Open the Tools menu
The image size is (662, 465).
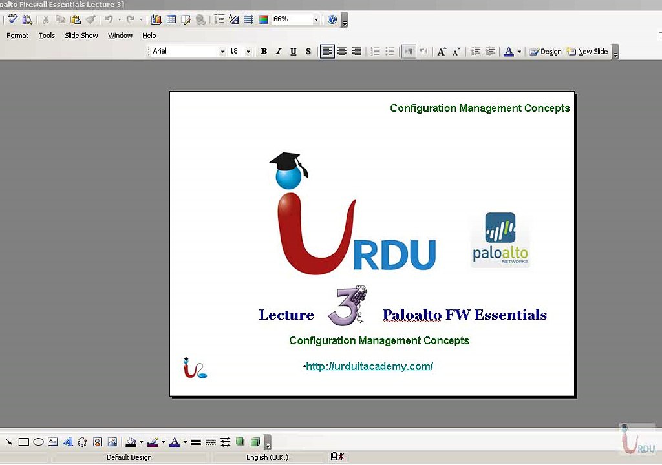47,36
